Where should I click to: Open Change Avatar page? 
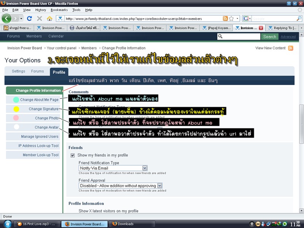click(33, 127)
